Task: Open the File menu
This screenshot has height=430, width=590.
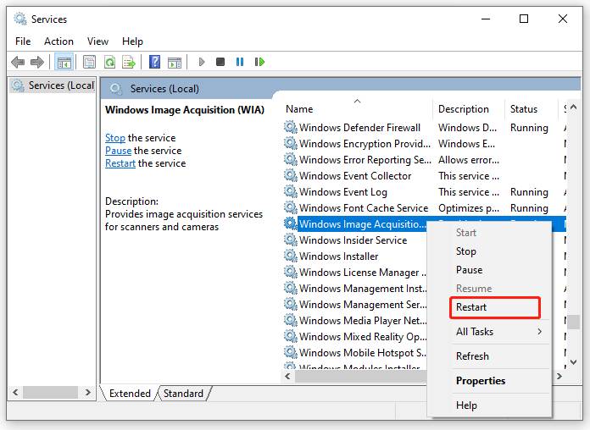Action: click(23, 41)
